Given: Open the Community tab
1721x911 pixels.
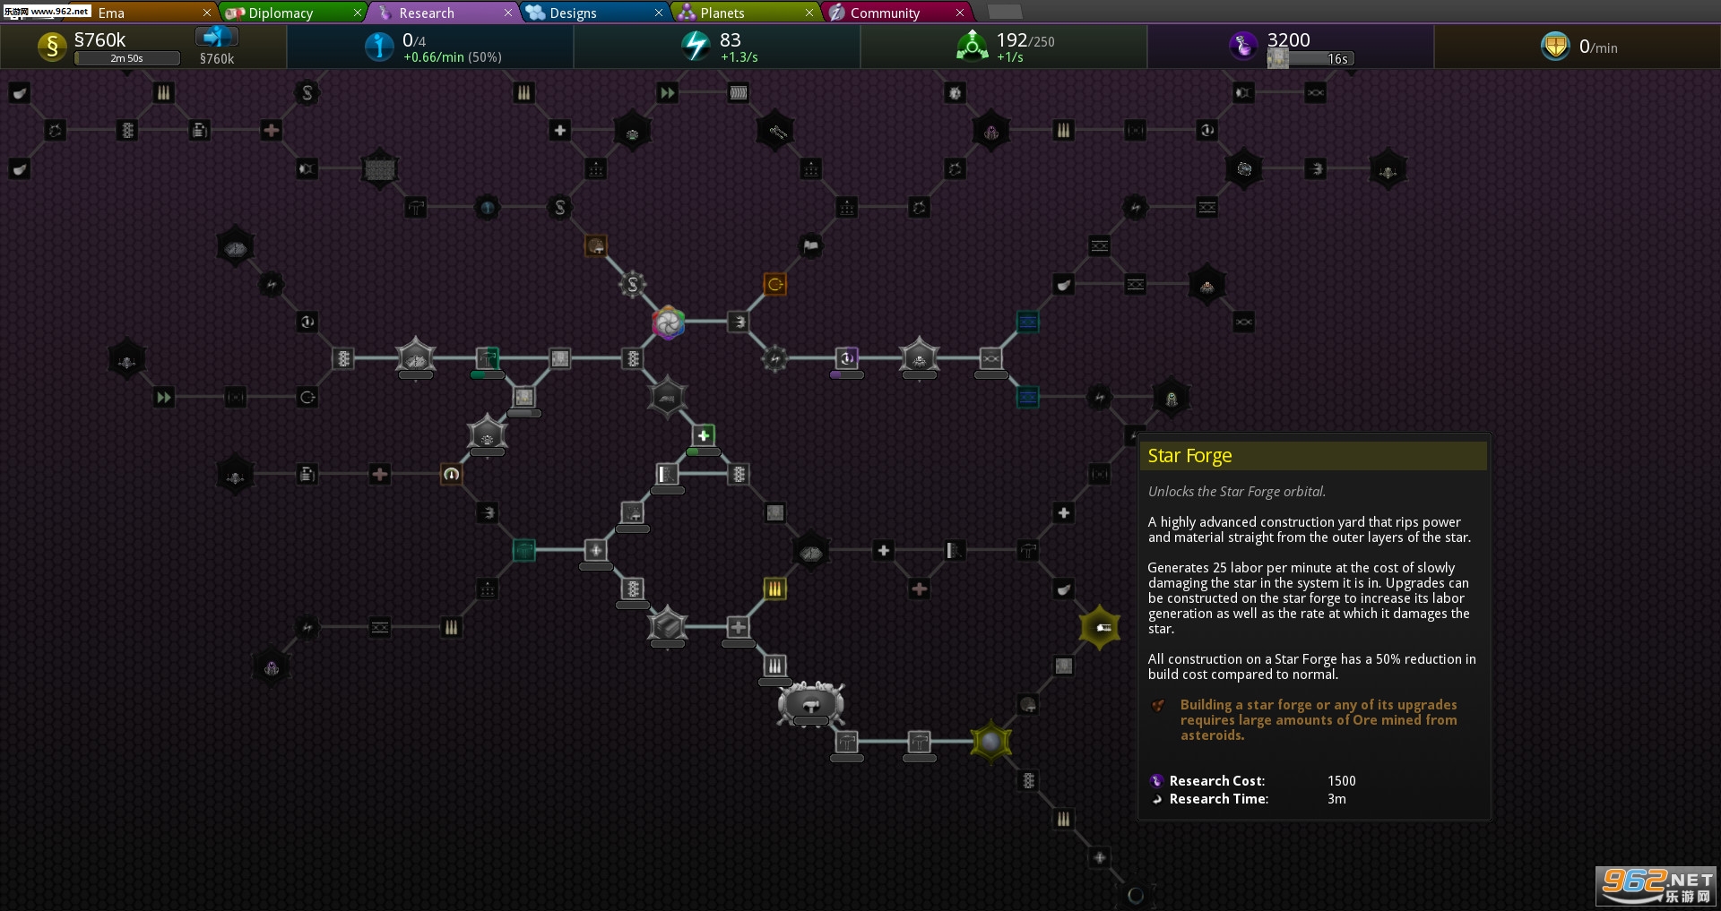Looking at the screenshot, I should click(x=895, y=13).
